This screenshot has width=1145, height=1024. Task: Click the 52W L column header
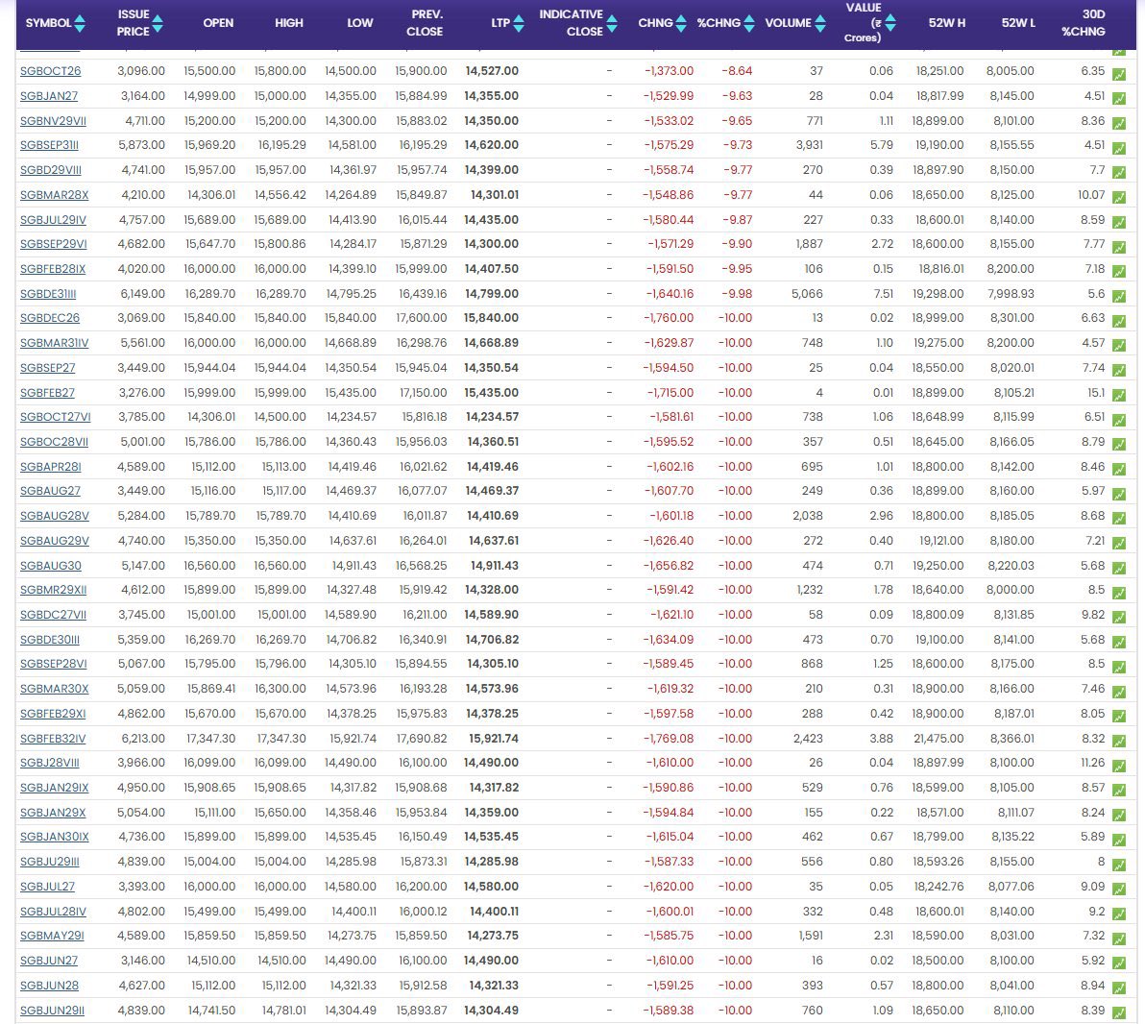coord(1018,23)
